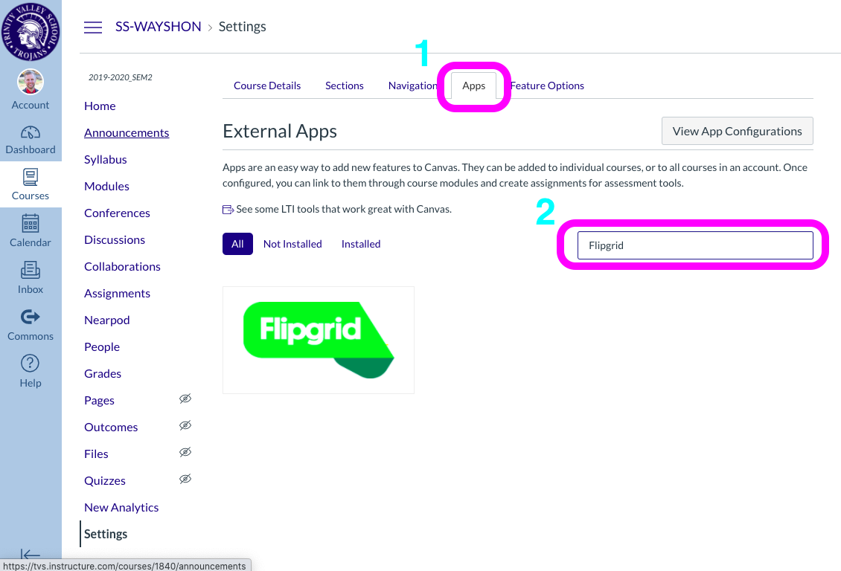Open the Dashboard from the global navigation
Viewport: 841px width, 571px height.
click(30, 138)
